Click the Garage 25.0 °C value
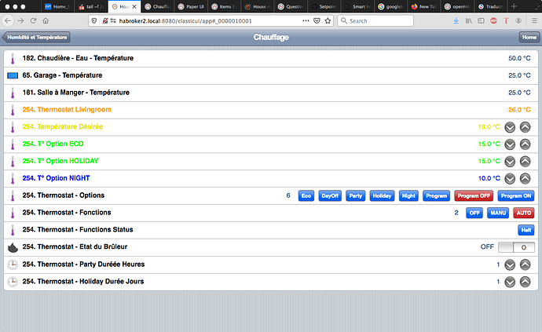 tap(519, 75)
